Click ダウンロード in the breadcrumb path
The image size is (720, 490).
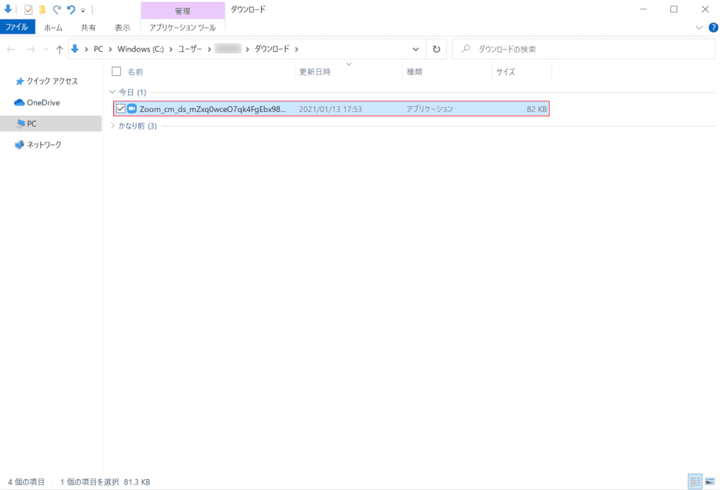tap(272, 49)
